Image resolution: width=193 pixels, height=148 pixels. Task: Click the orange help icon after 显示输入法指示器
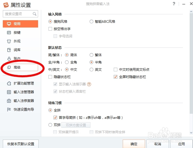tap(89, 84)
